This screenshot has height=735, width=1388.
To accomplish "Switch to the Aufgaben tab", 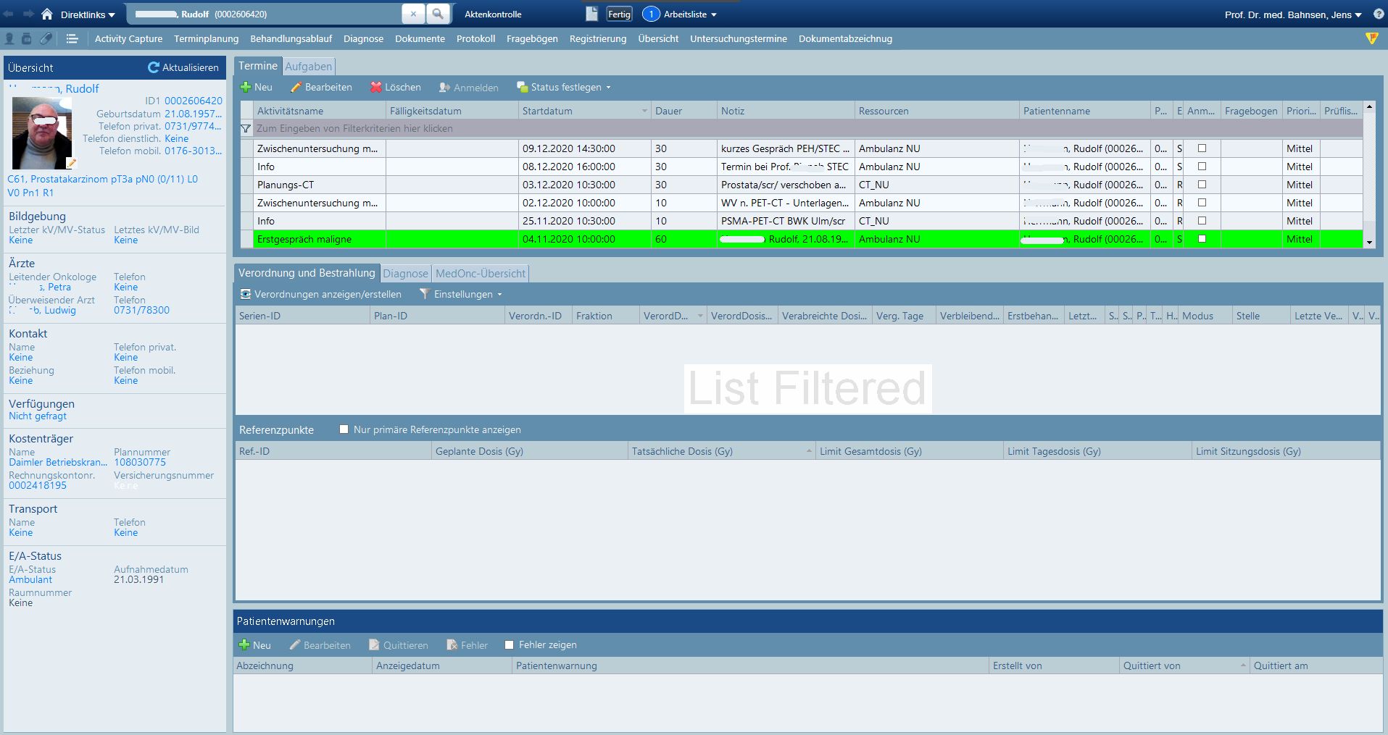I will (x=308, y=67).
